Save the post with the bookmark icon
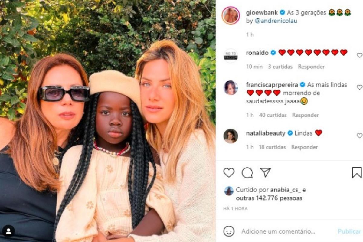 click(357, 173)
